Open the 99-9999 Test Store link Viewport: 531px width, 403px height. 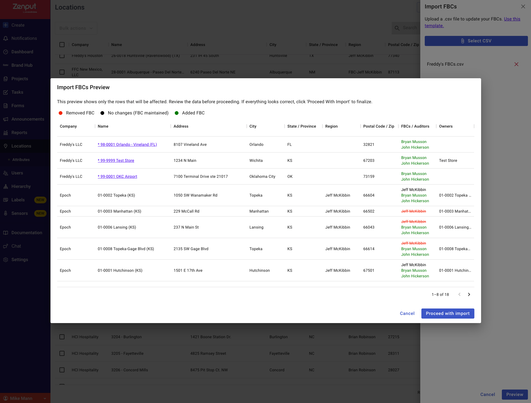click(x=116, y=160)
